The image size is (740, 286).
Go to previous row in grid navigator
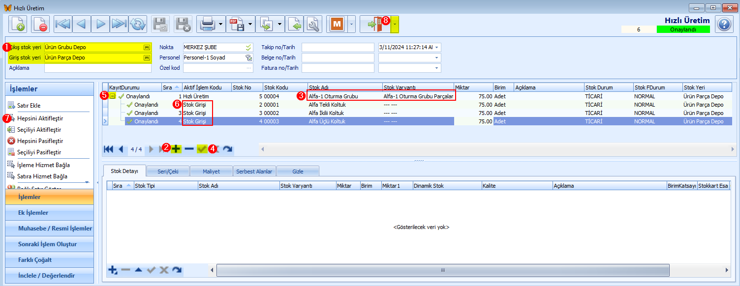pos(121,149)
